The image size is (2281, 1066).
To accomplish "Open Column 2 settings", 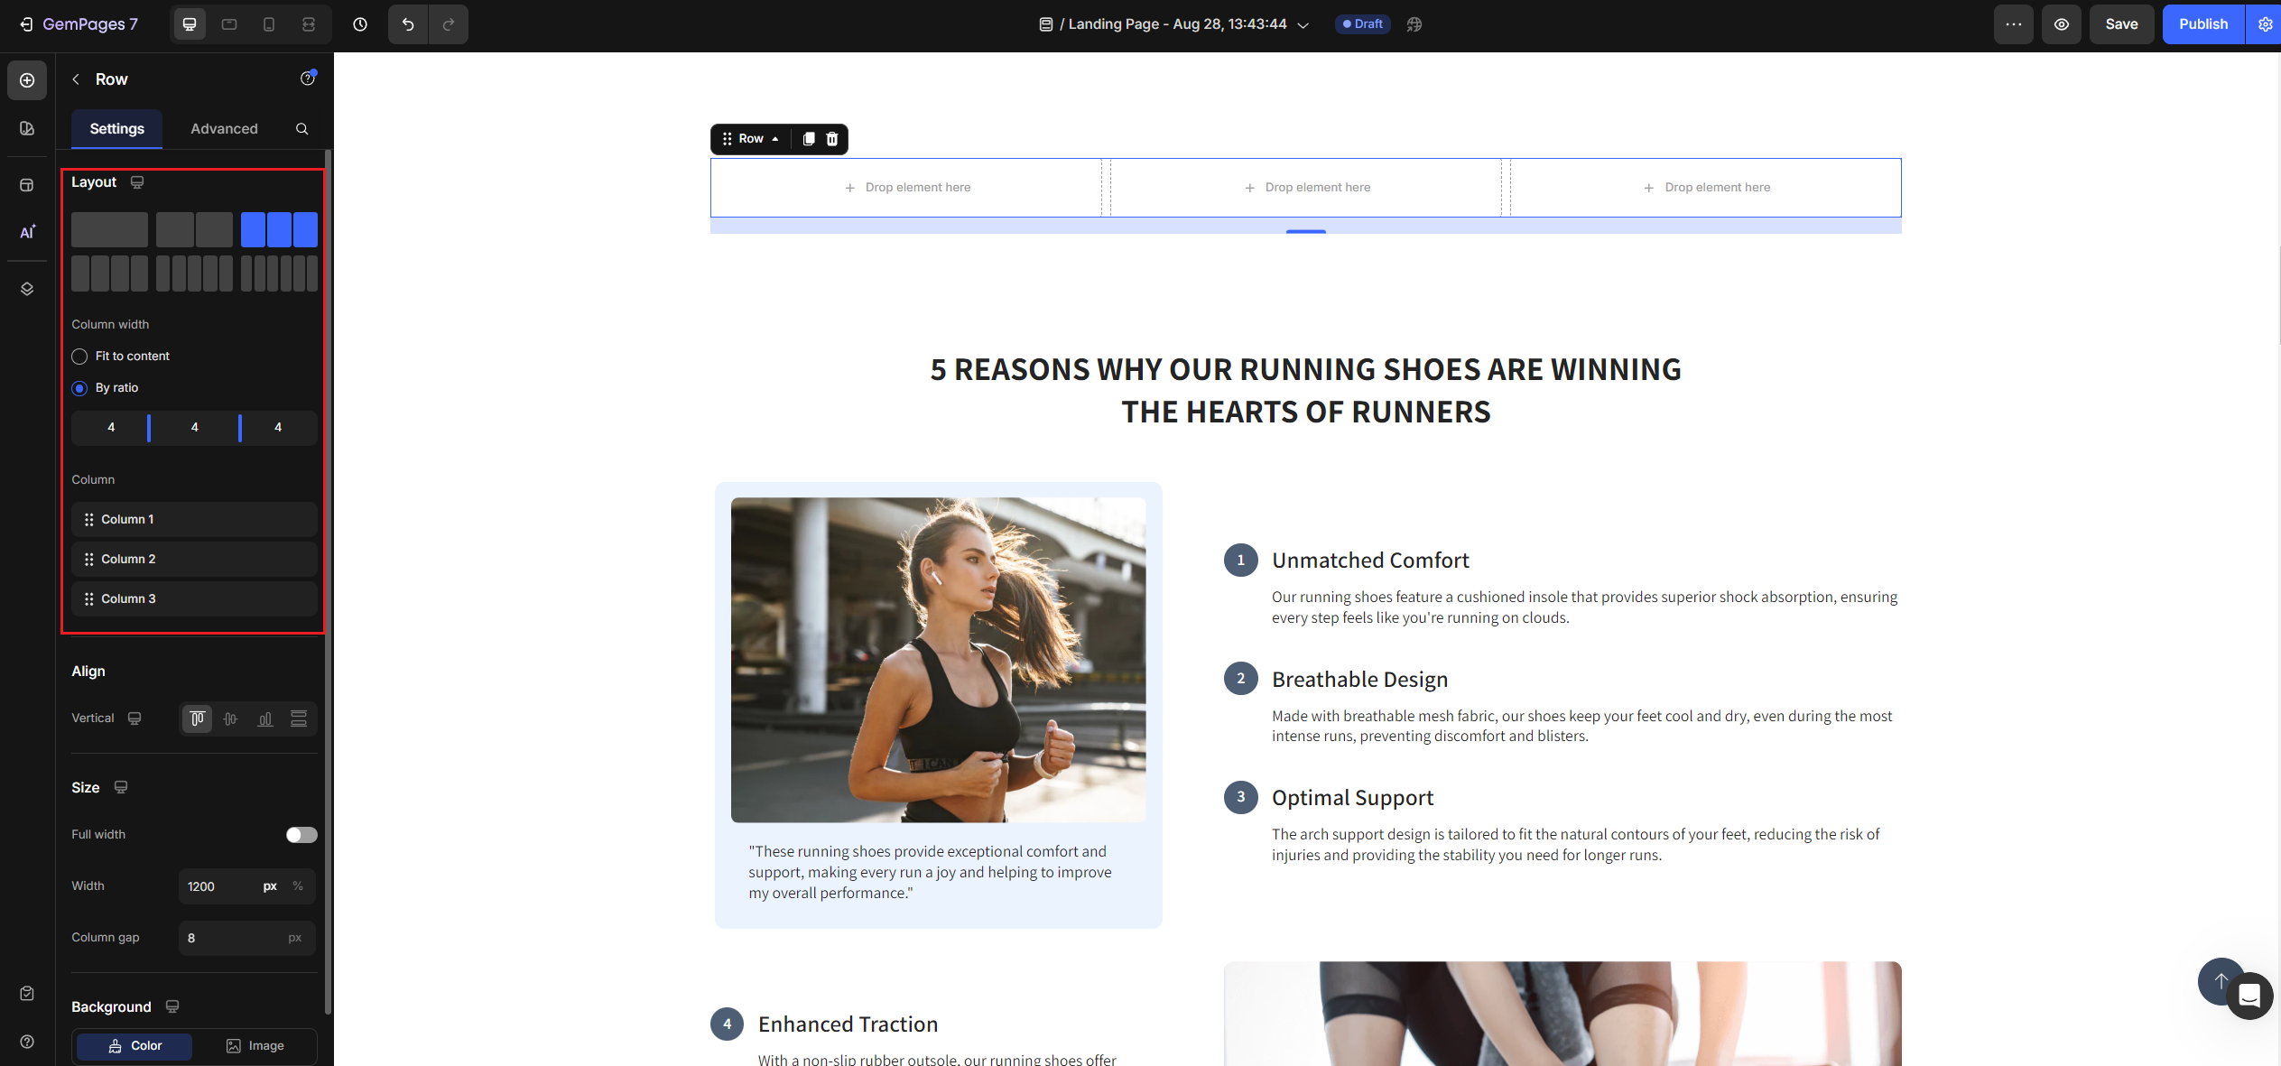I will [194, 560].
